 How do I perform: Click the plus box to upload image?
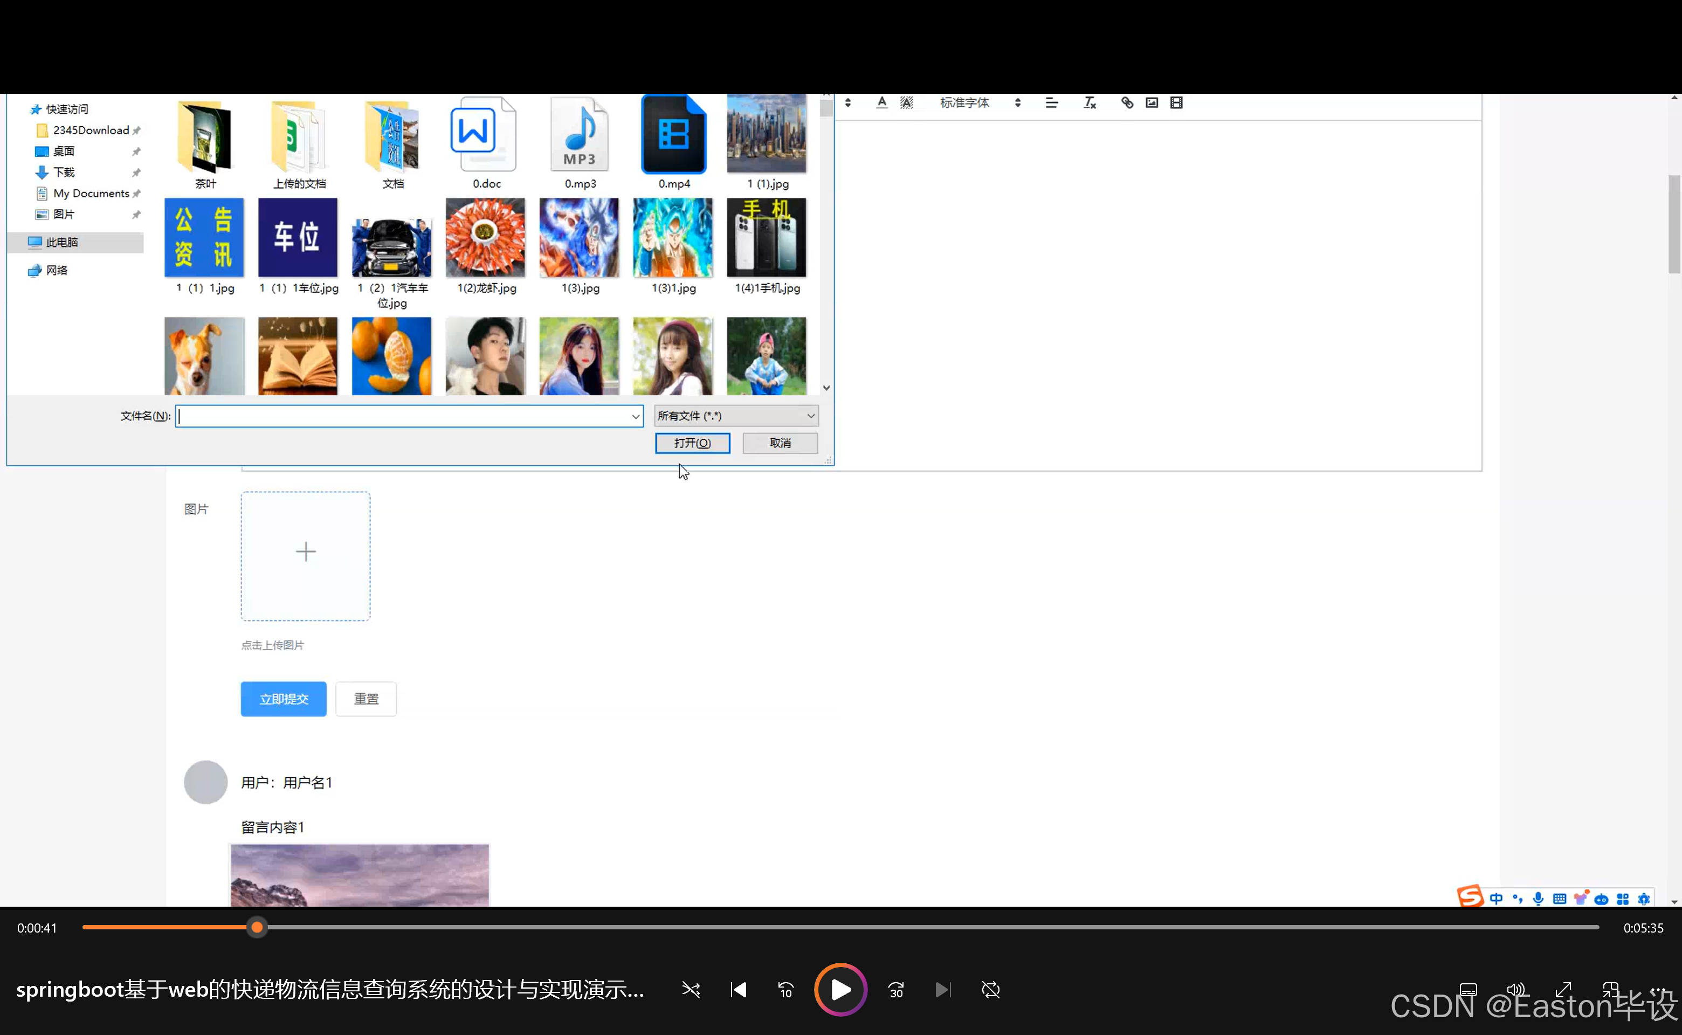click(x=305, y=556)
